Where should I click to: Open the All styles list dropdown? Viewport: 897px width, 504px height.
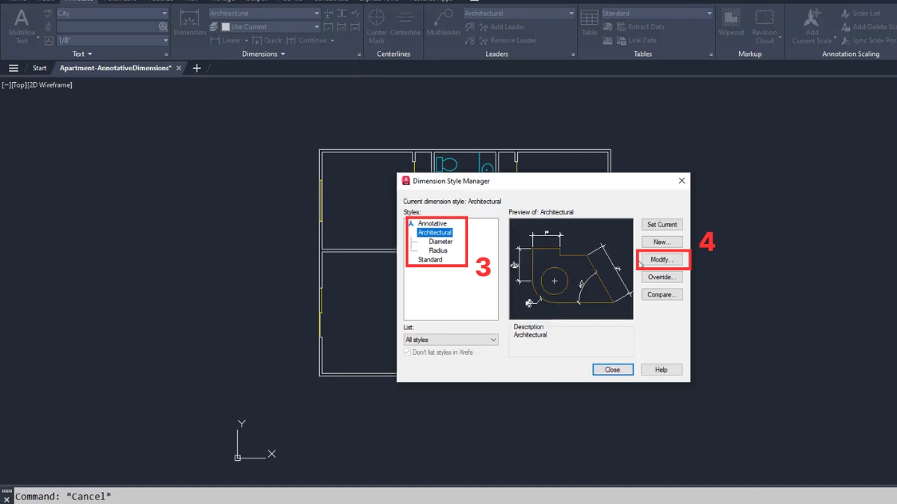point(451,340)
